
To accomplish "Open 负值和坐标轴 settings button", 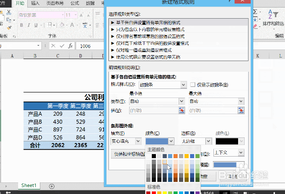I will (128, 154).
